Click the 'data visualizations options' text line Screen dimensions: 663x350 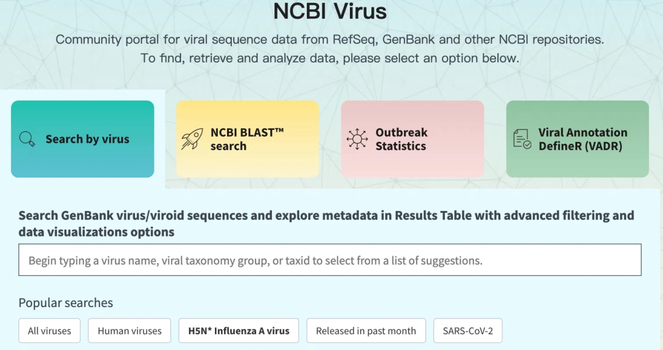pyautogui.click(x=96, y=232)
